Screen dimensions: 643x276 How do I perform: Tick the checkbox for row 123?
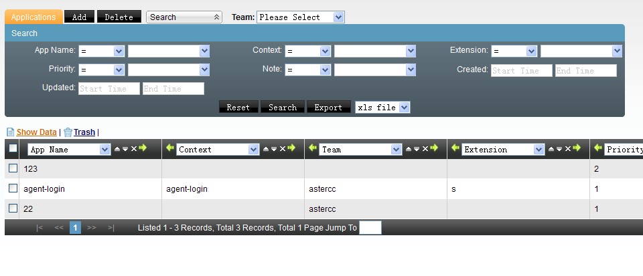13,169
